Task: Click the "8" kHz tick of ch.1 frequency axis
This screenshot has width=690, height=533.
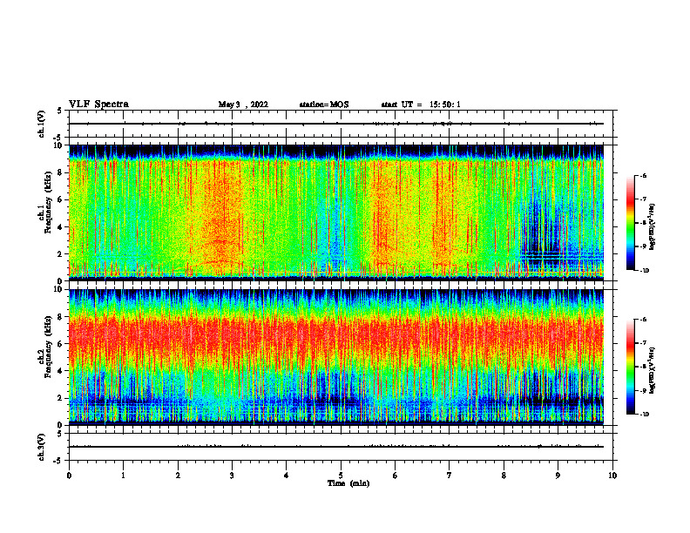Action: point(60,172)
